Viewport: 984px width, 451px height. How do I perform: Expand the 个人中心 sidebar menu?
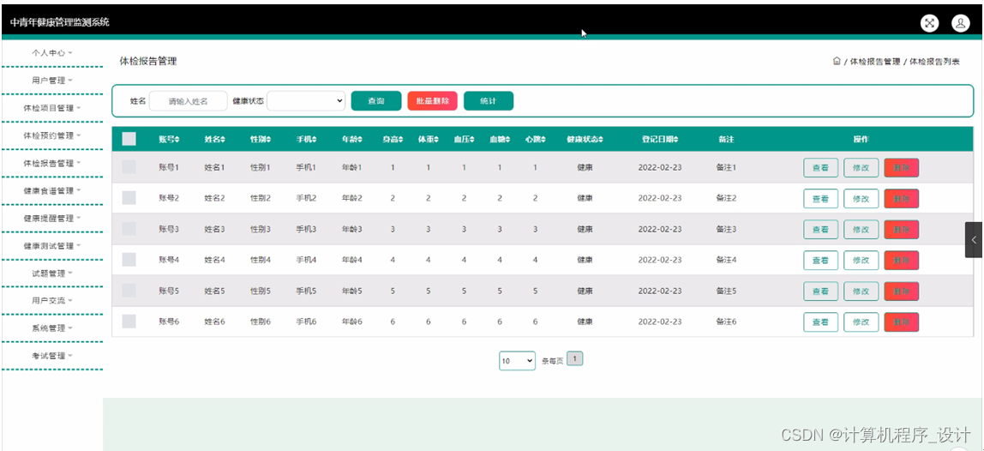coord(52,53)
